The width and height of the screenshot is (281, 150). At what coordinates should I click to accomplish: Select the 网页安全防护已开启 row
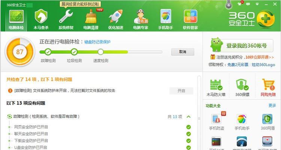(x=99, y=127)
